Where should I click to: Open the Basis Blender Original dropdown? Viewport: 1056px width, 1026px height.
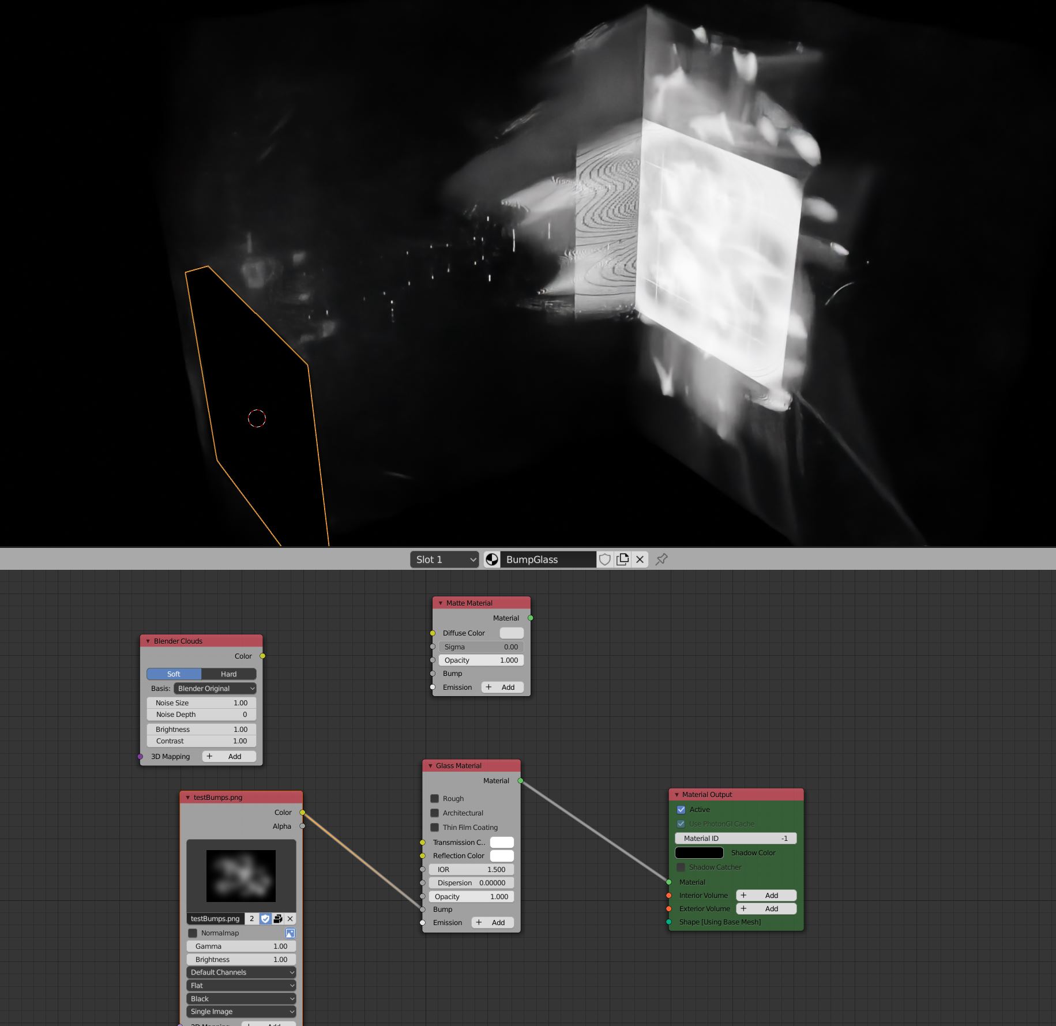pos(215,689)
